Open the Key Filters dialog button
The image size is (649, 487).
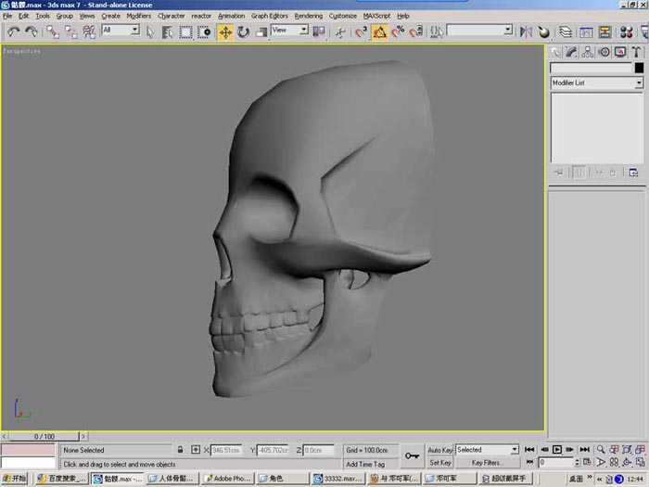tap(488, 463)
